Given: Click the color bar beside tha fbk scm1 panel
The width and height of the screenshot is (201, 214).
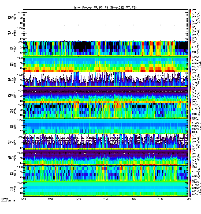Looking at the screenshot, I should (x=190, y=64).
